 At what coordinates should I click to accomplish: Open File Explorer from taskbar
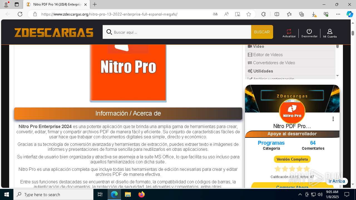tap(128, 194)
